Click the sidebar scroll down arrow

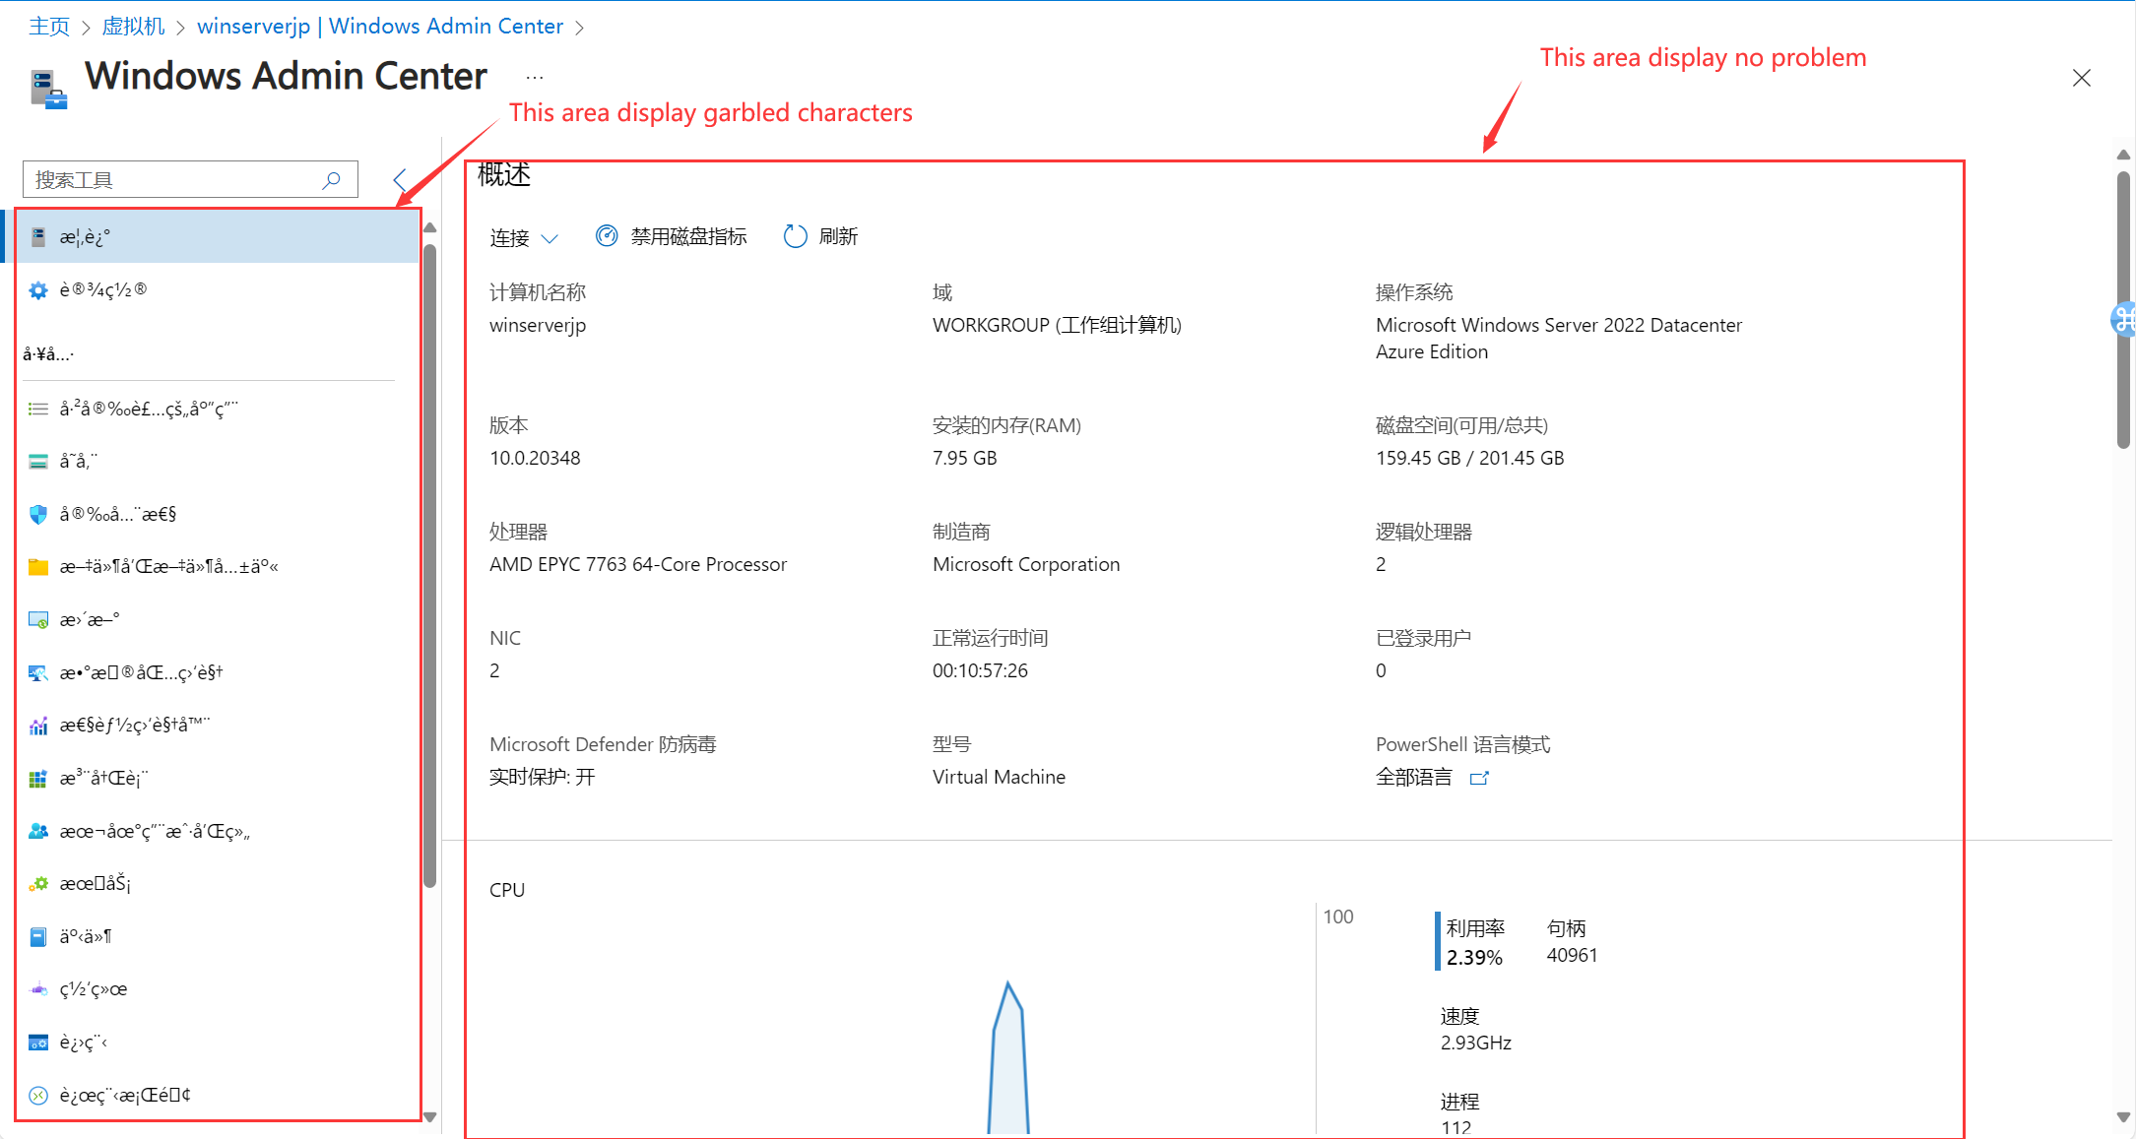pyautogui.click(x=429, y=1117)
